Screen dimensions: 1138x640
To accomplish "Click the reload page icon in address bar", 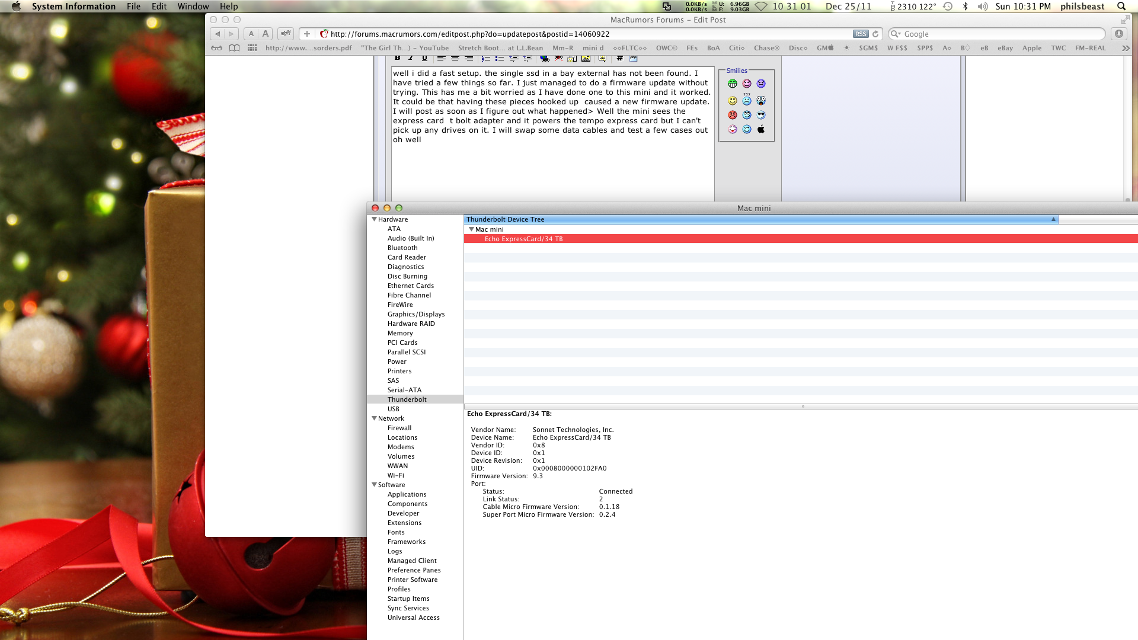I will point(875,34).
